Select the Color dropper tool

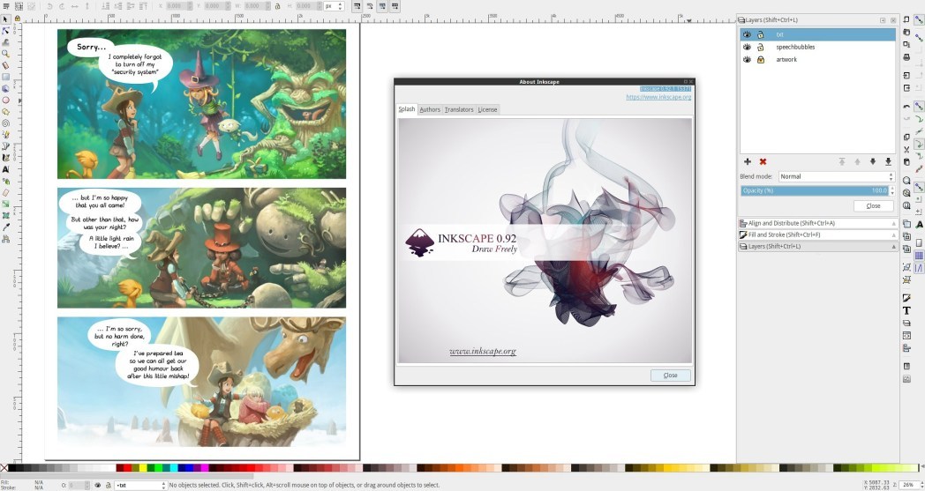[x=6, y=227]
